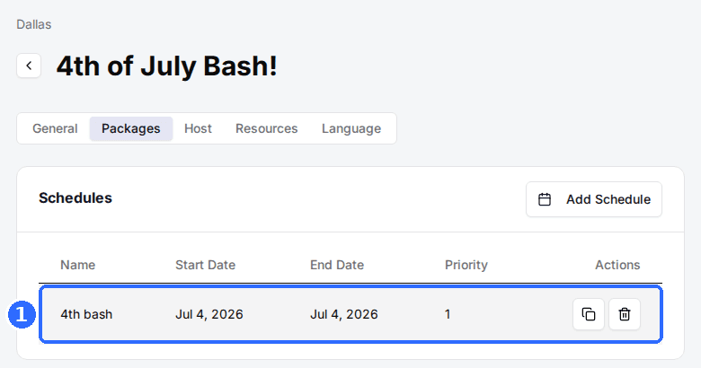Viewport: 701px width, 368px height.
Task: Go back using the chevron button
Action: click(29, 66)
